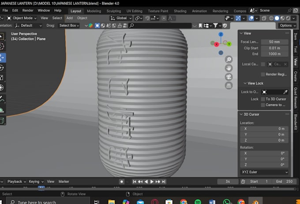Select material preview shading mode
300x204 pixels.
(282, 18)
